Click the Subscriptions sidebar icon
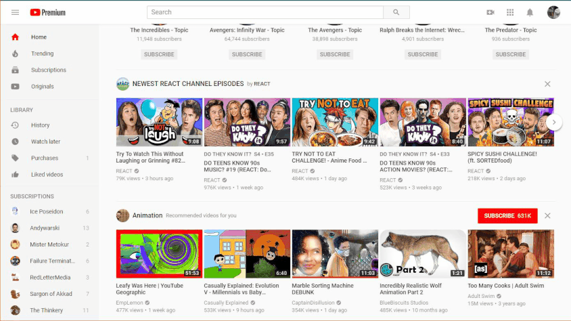This screenshot has height=321, width=571. pyautogui.click(x=15, y=70)
